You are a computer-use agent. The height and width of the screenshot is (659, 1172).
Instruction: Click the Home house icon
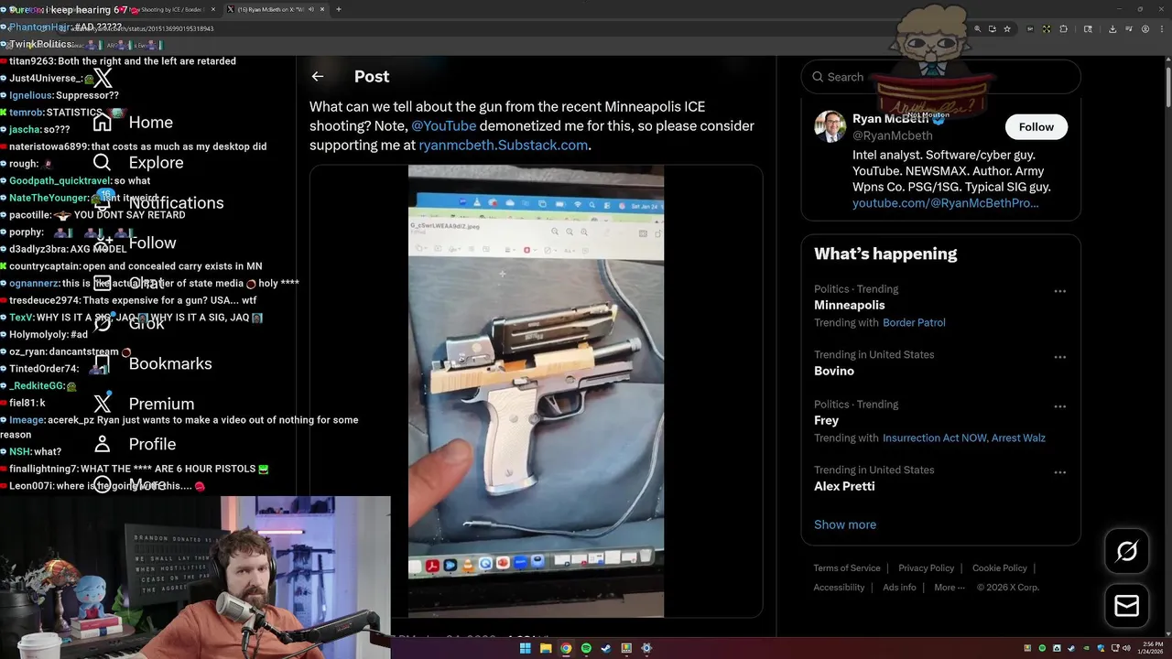click(x=103, y=123)
